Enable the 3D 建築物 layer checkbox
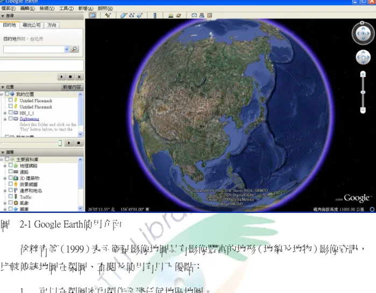 click(11, 178)
